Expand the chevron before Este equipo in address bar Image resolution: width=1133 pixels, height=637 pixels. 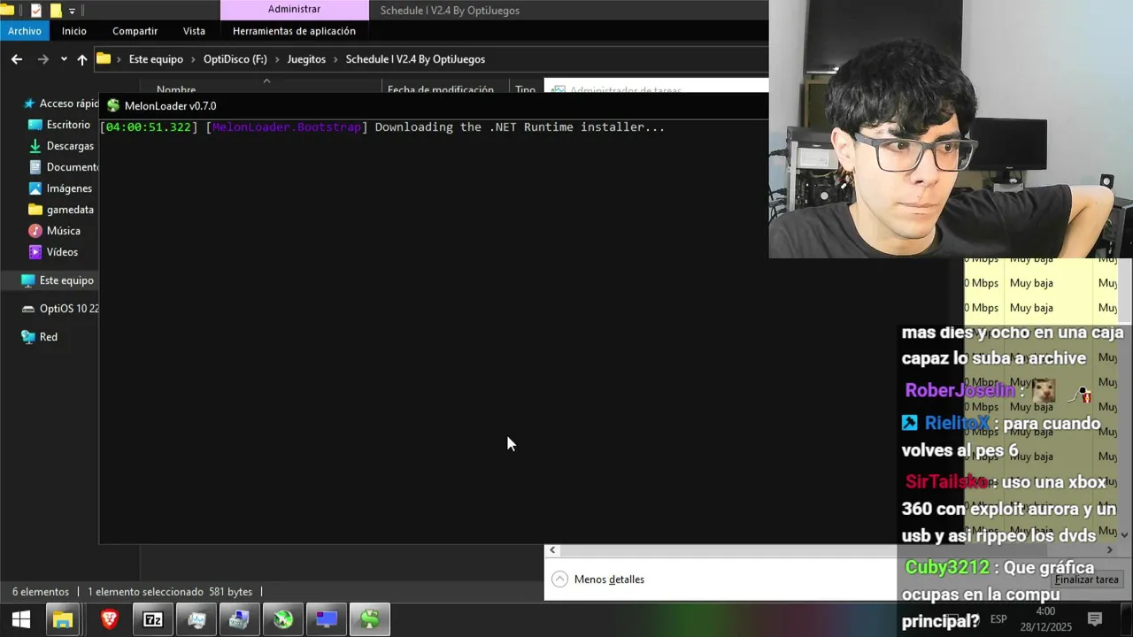pos(119,59)
